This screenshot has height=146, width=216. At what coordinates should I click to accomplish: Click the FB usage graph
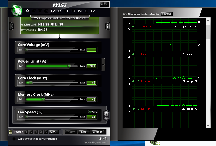coord(164,95)
